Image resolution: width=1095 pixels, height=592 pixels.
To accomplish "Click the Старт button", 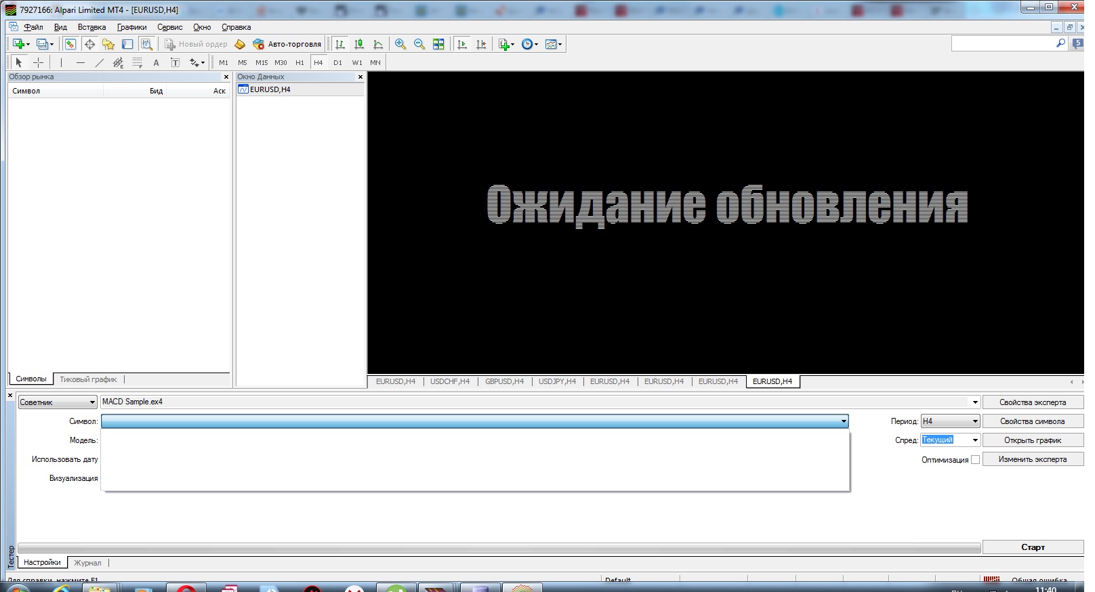I will tap(1033, 547).
